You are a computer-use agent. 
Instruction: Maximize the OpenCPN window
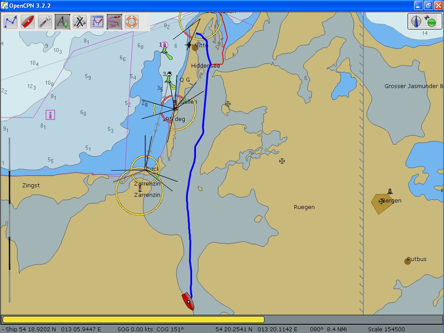[428, 5]
